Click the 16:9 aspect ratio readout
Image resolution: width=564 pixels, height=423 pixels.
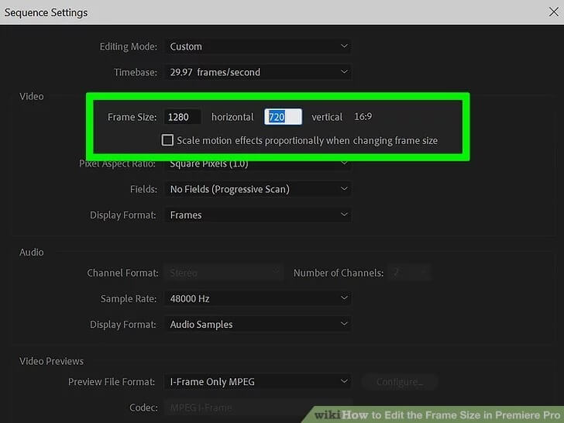tap(363, 117)
